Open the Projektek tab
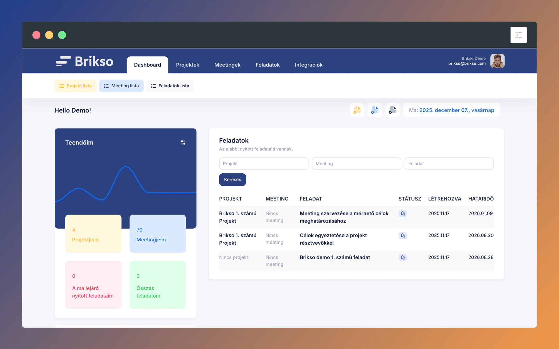The height and width of the screenshot is (349, 559). pyautogui.click(x=187, y=65)
